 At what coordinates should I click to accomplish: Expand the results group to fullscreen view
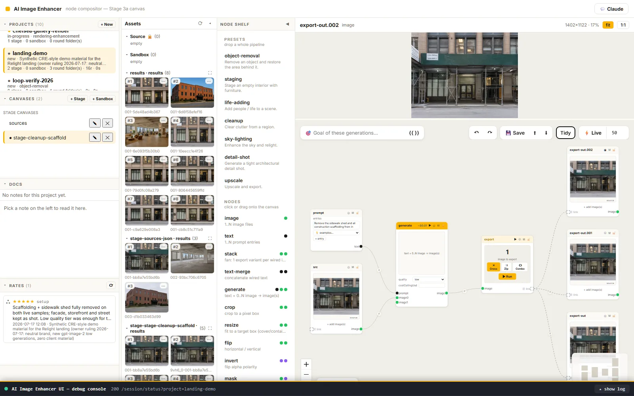(x=210, y=73)
